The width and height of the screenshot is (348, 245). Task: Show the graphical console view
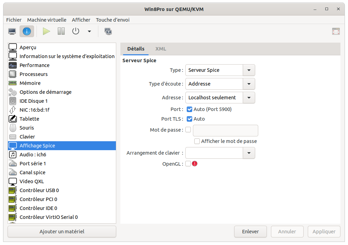tap(12, 31)
